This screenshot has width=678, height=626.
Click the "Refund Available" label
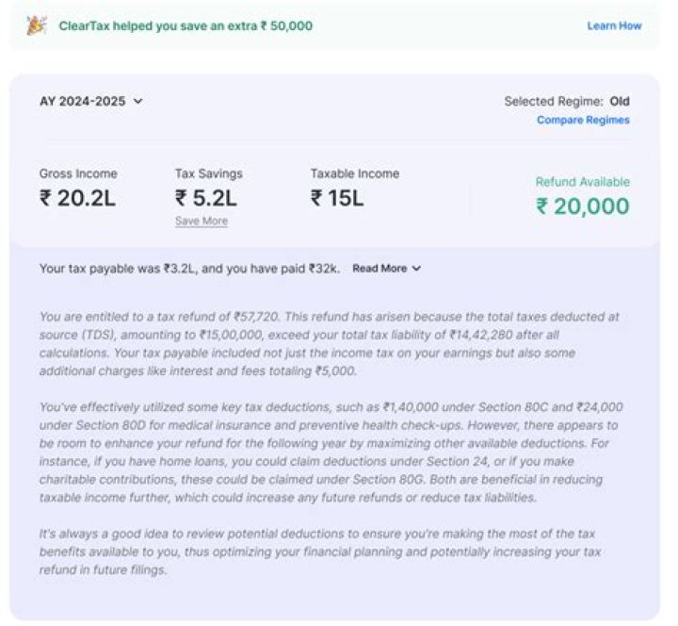tap(583, 182)
